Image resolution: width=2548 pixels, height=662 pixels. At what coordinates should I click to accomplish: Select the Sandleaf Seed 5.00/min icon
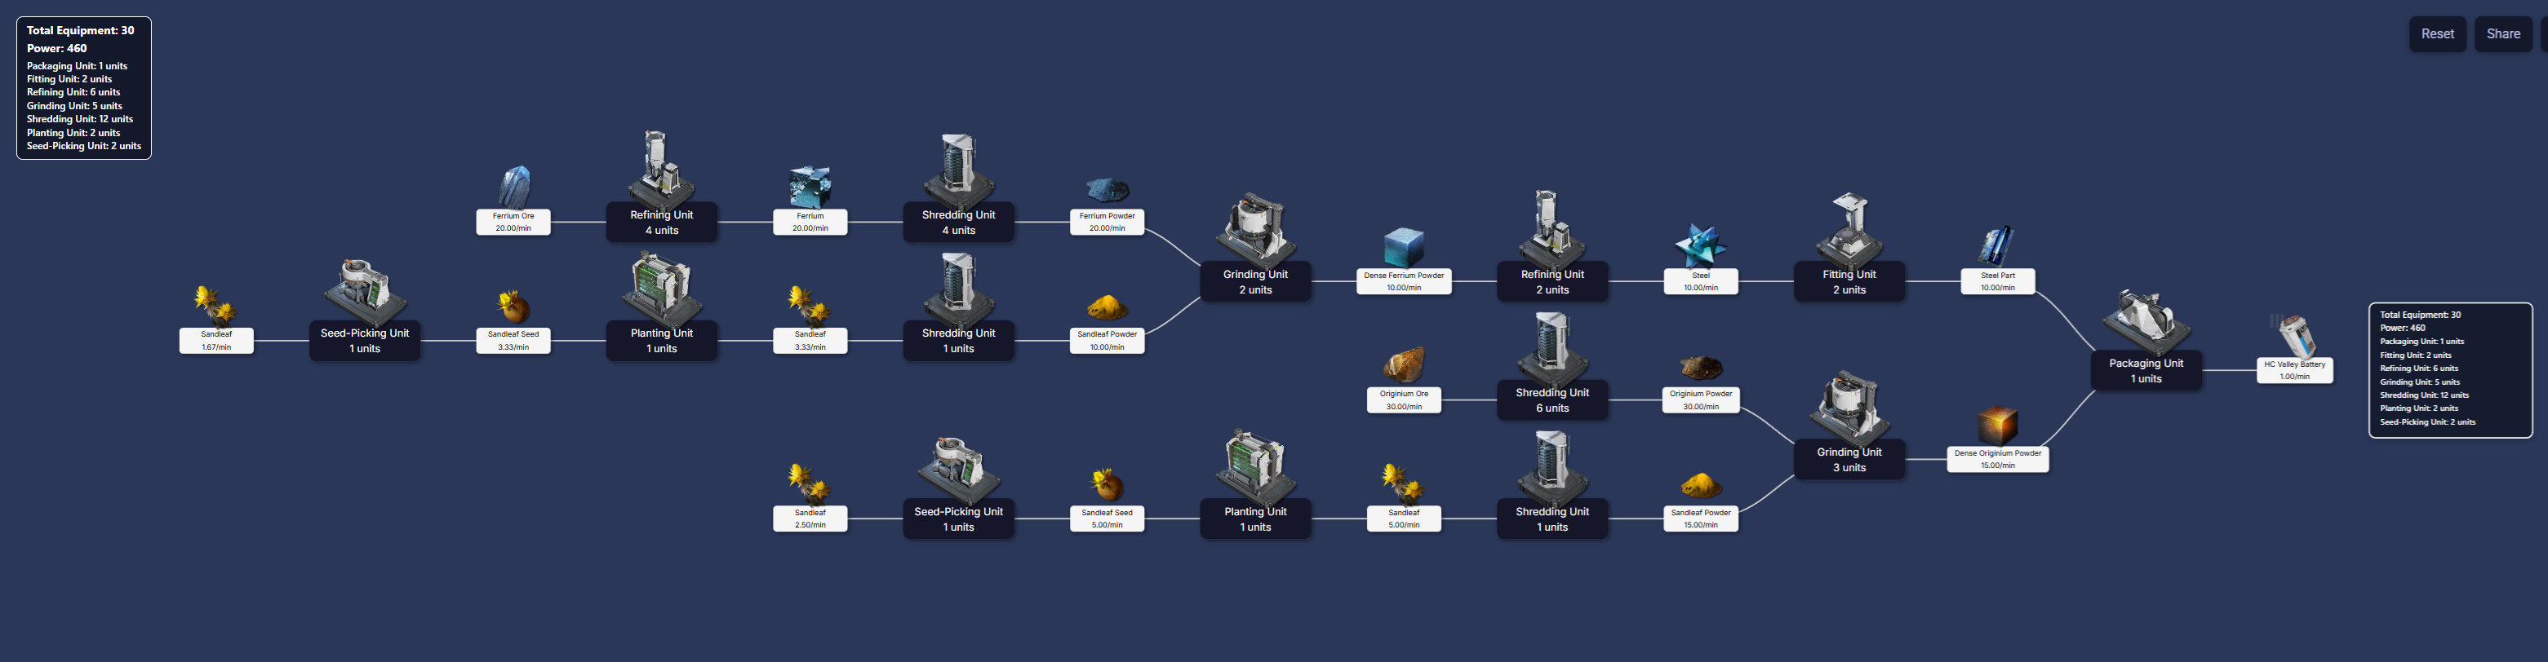pyautogui.click(x=1107, y=485)
